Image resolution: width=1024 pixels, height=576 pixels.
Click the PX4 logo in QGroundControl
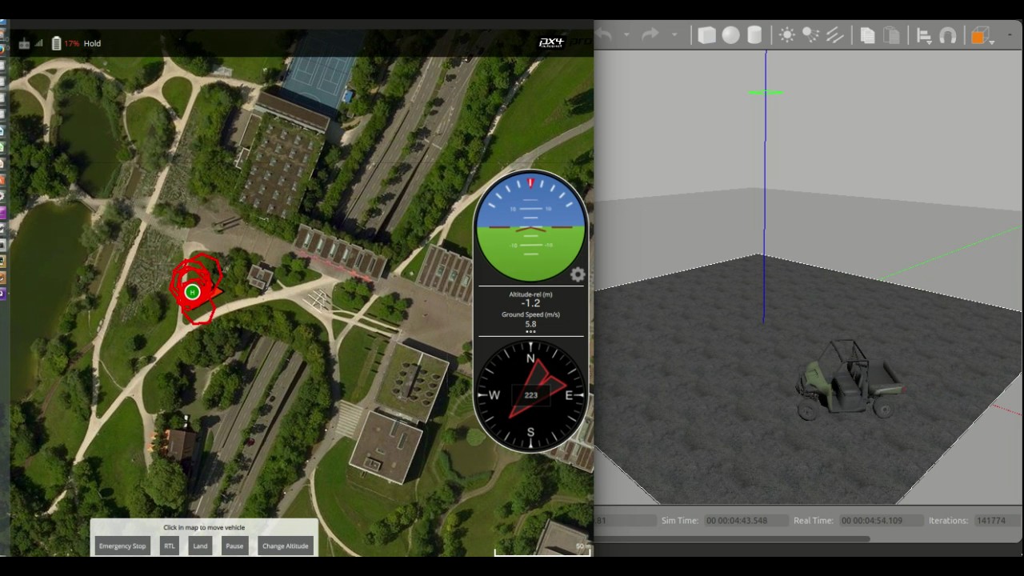(551, 42)
